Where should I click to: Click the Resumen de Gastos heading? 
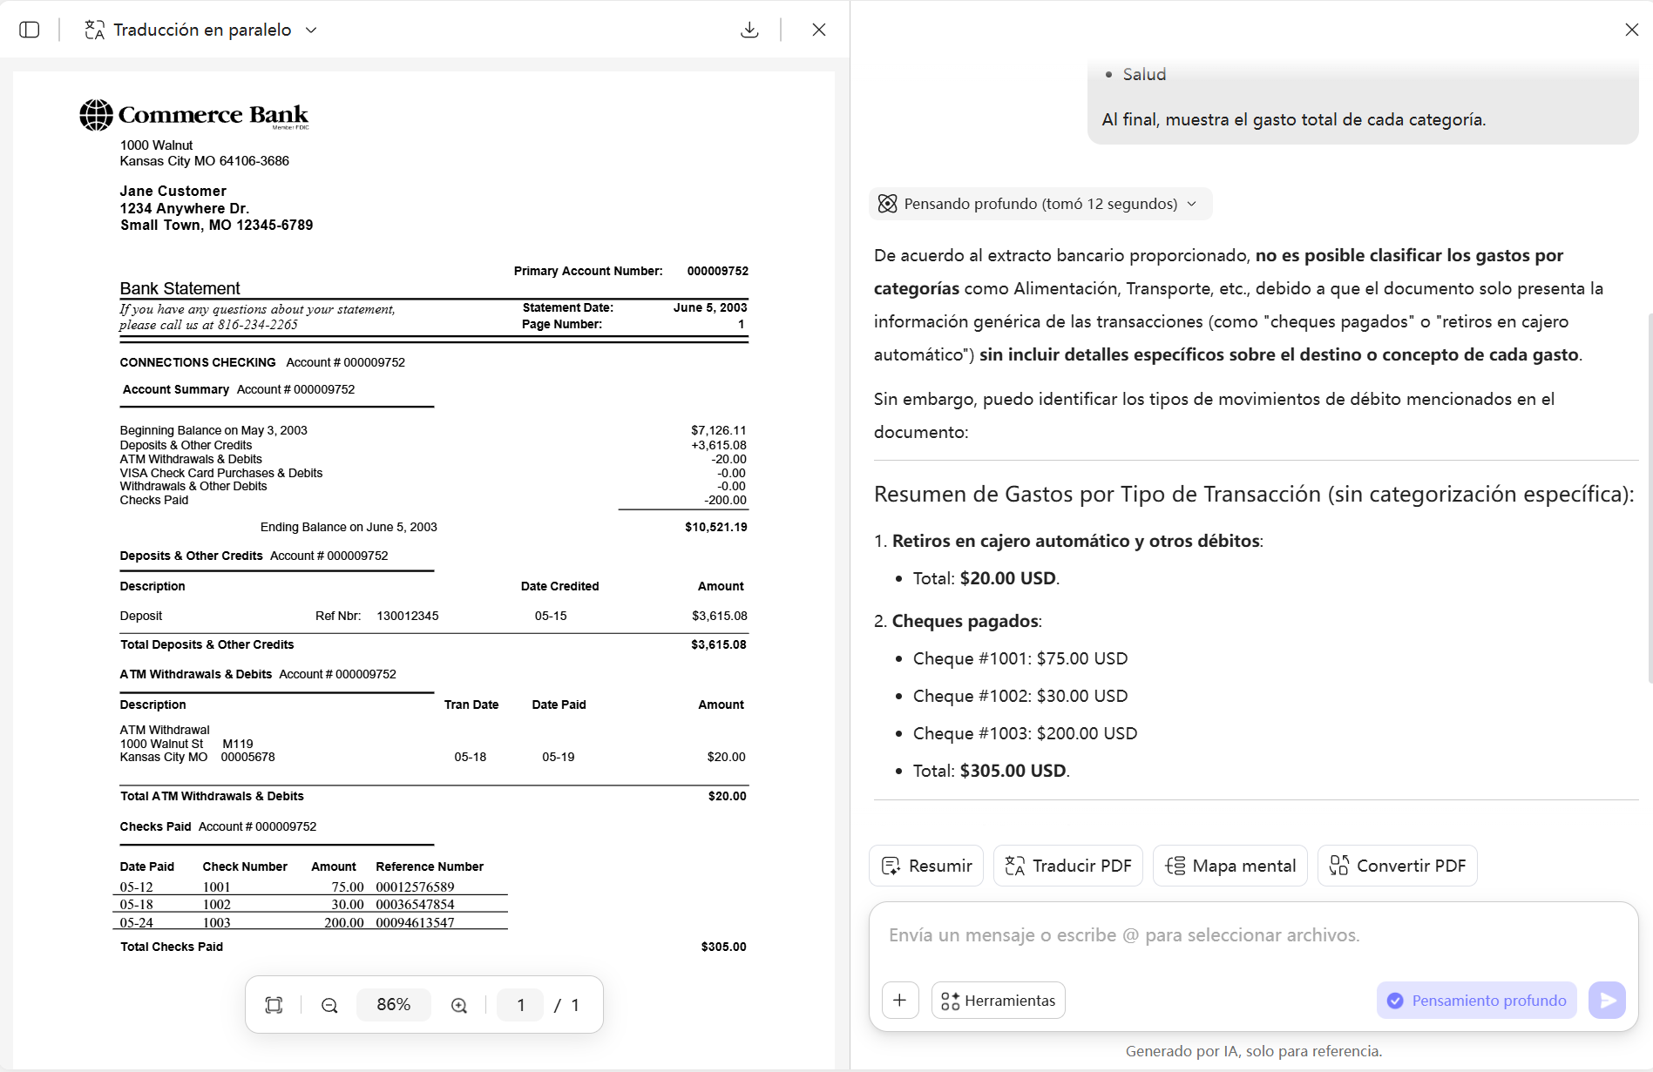(1254, 494)
